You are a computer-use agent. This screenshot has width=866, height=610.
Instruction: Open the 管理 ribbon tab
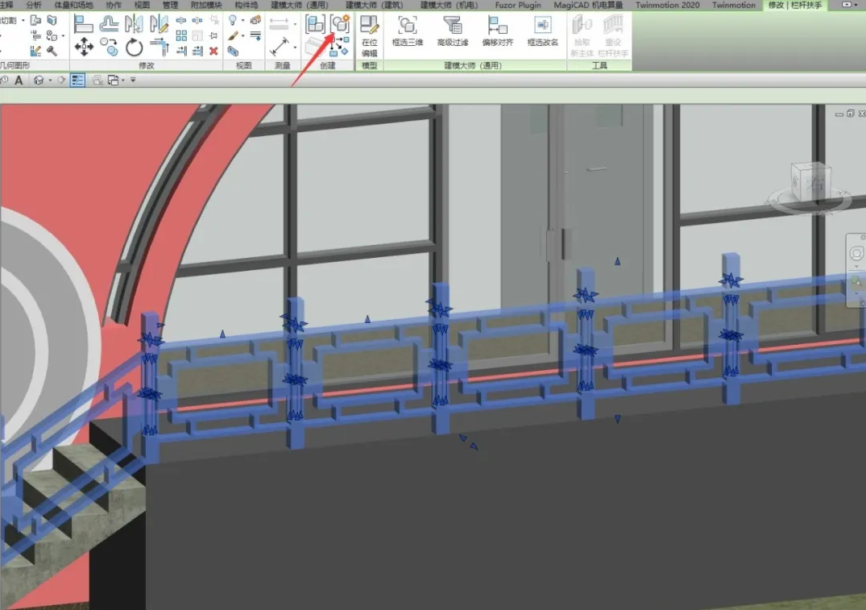tap(170, 5)
